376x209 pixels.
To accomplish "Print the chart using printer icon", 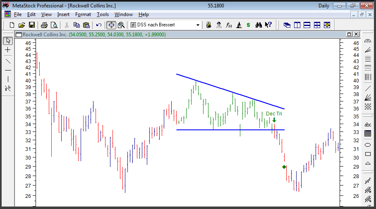I will 44,25.
